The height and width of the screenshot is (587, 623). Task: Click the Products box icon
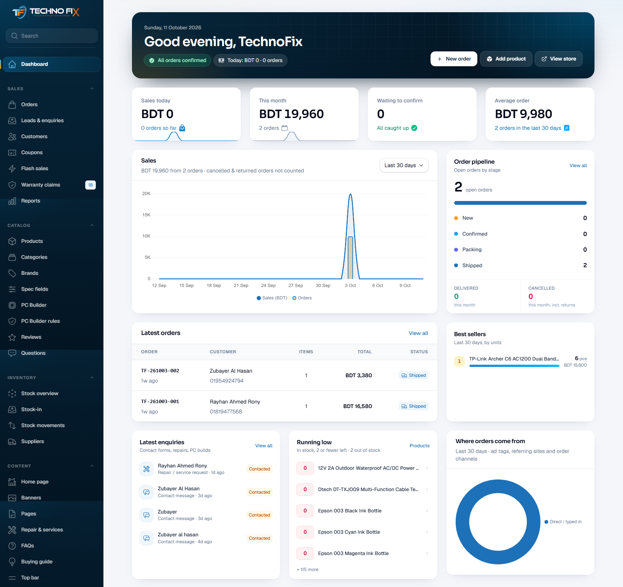(x=12, y=241)
